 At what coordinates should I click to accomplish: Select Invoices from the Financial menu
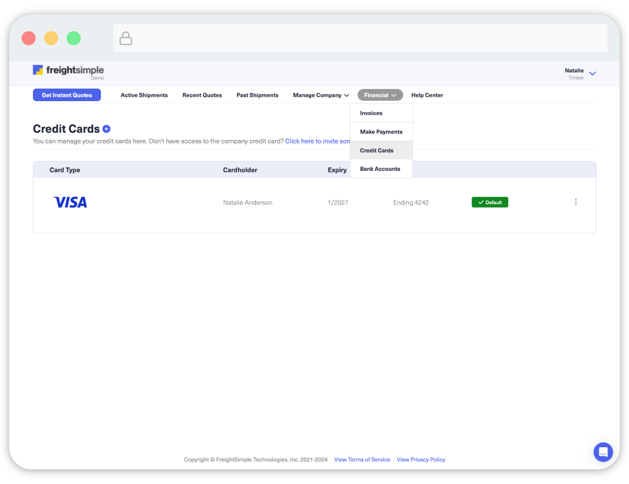coord(371,113)
